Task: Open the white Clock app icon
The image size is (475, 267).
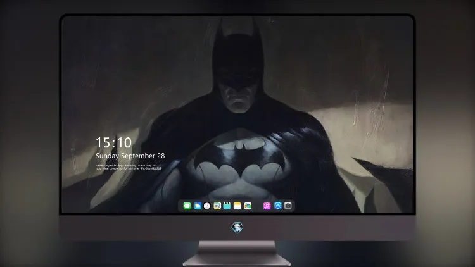Action: 207,206
